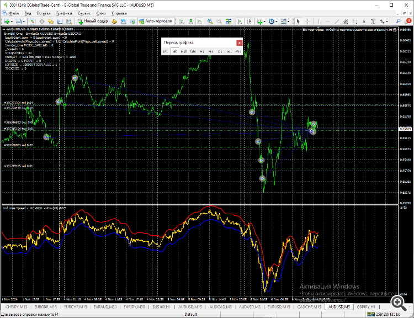Screen dimensions: 414x318
Task: Open notifications chat bubble with badge 3
Action: 408,21
